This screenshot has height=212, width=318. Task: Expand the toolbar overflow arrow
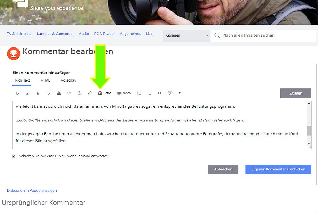179,93
